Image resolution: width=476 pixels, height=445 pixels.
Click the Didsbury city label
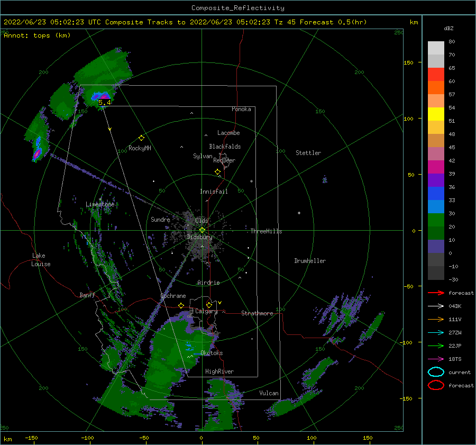(x=200, y=237)
